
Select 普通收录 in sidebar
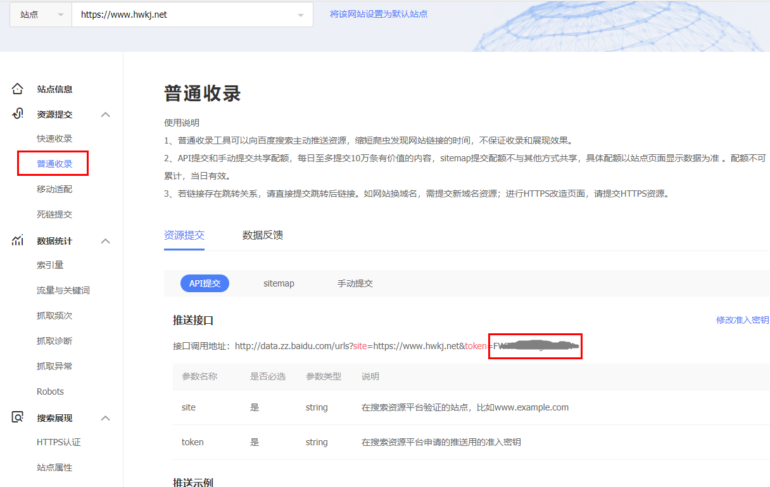(x=54, y=164)
